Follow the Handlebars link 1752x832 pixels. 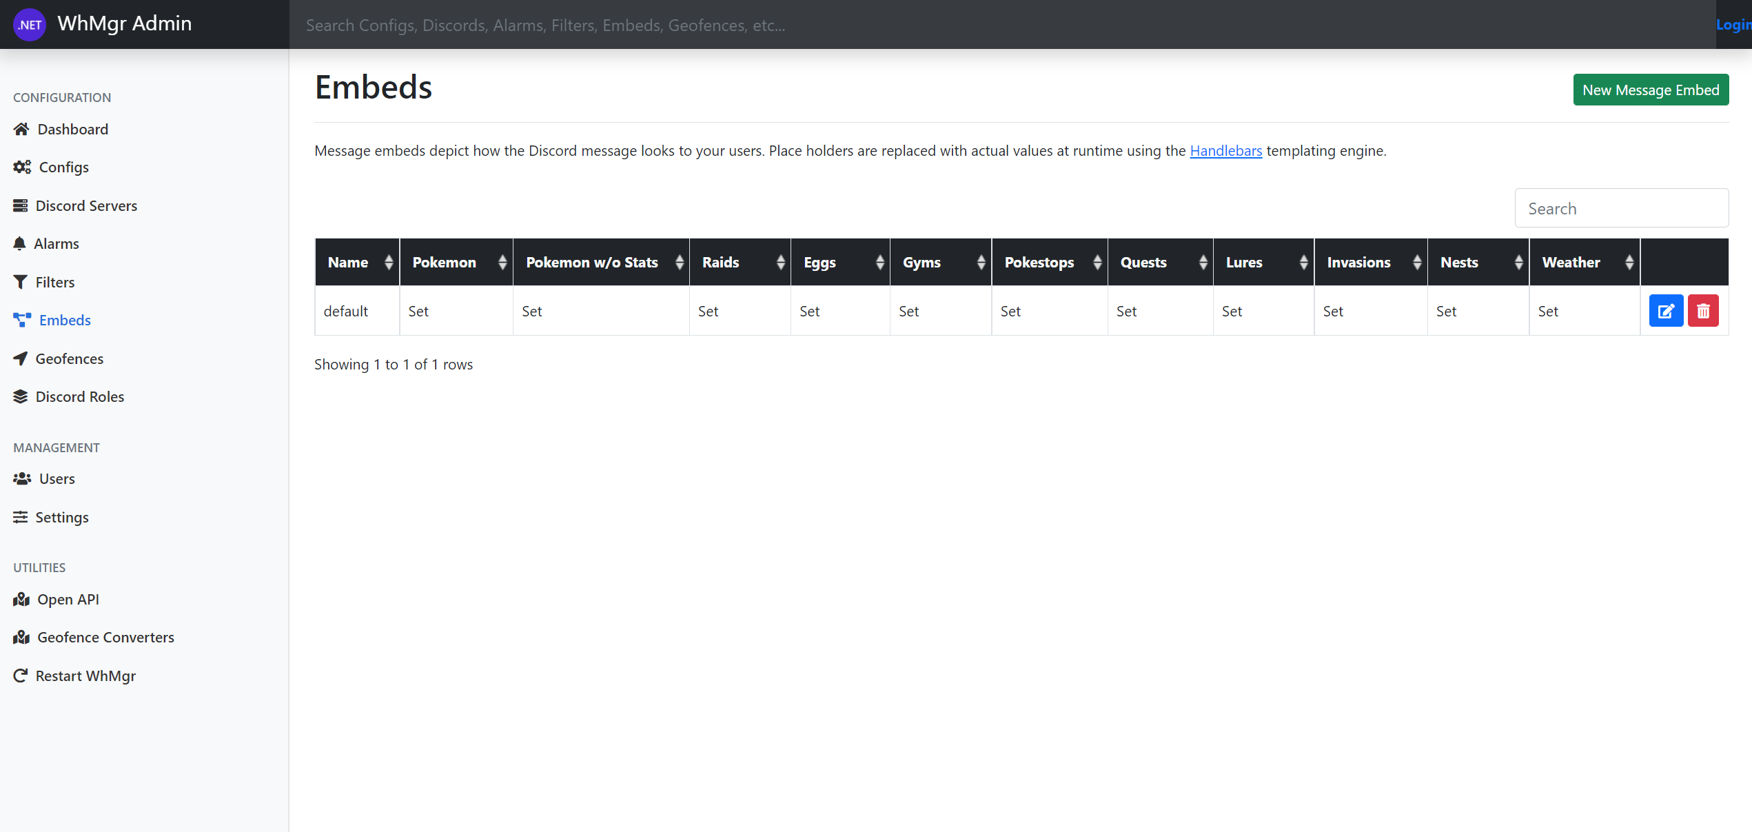pyautogui.click(x=1225, y=150)
